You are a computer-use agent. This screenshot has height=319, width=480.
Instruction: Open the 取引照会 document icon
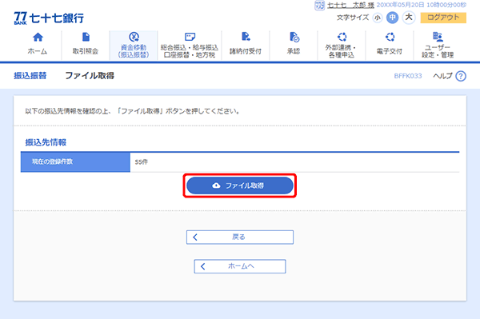(86, 37)
